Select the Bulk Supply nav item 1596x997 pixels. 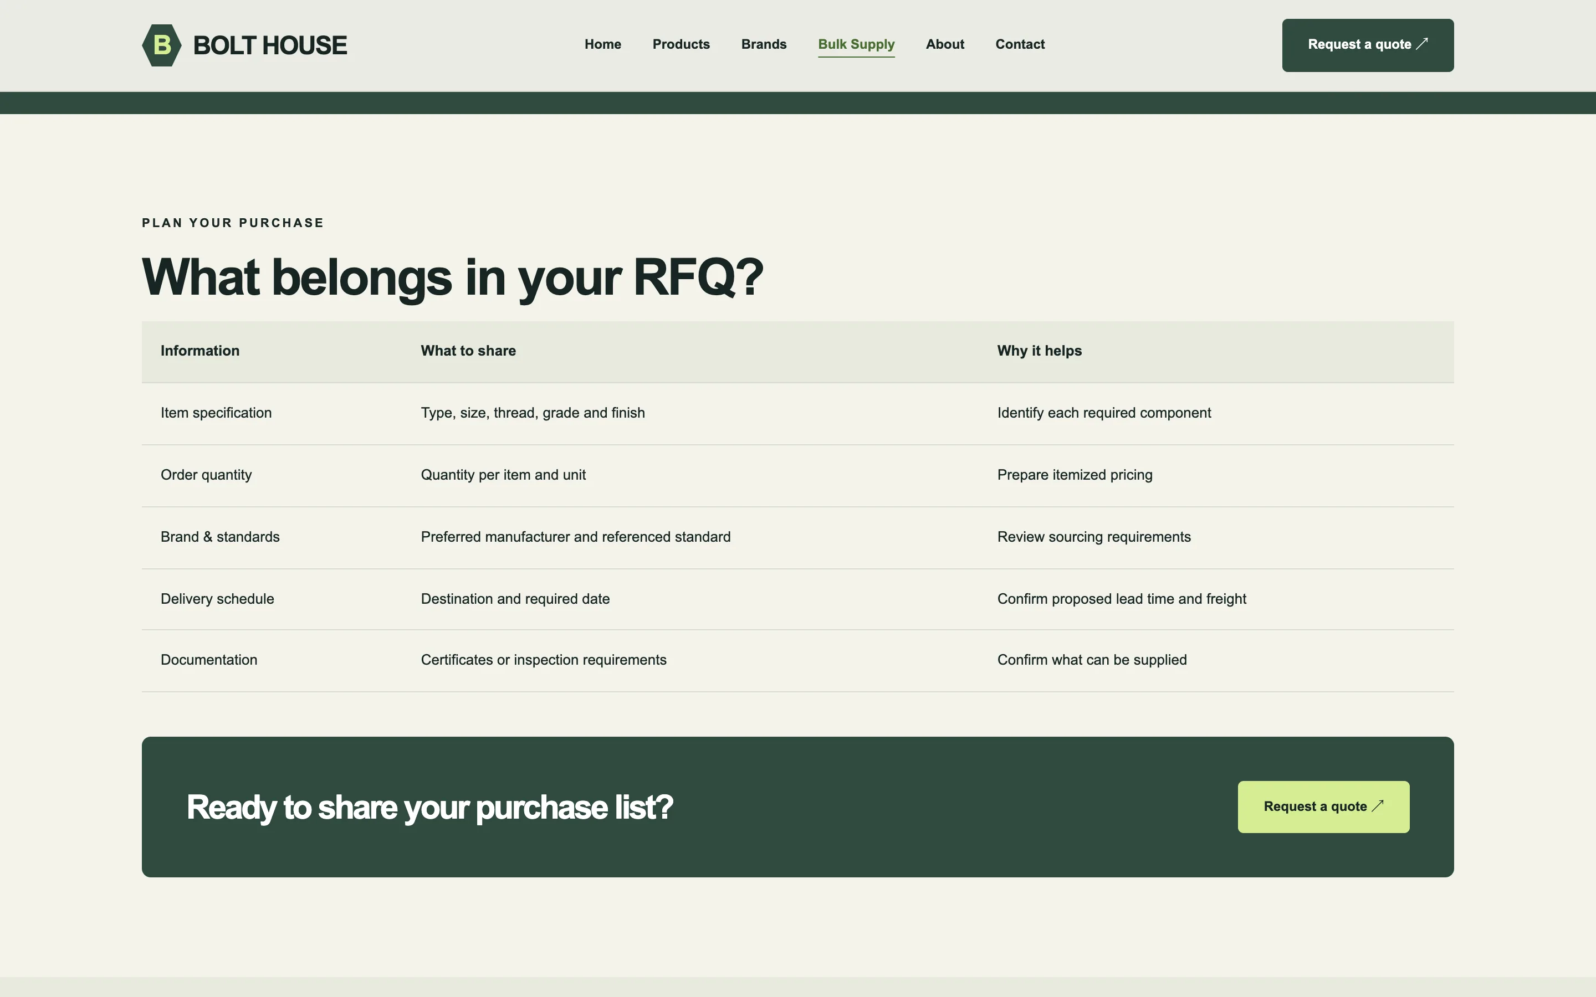[856, 44]
